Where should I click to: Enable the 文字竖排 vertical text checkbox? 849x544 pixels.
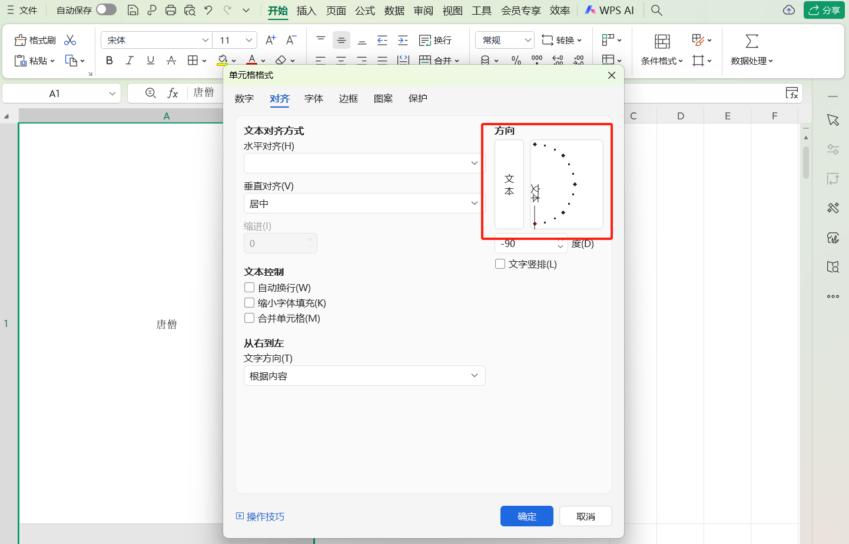click(x=500, y=264)
